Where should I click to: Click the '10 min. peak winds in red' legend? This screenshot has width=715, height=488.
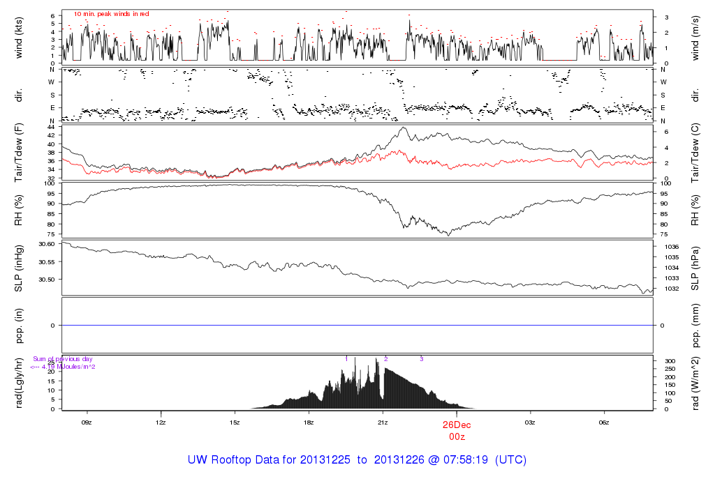(x=111, y=14)
